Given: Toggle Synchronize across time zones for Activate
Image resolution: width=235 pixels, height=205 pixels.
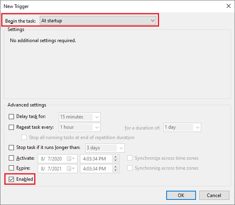Looking at the screenshot, I should [130, 158].
